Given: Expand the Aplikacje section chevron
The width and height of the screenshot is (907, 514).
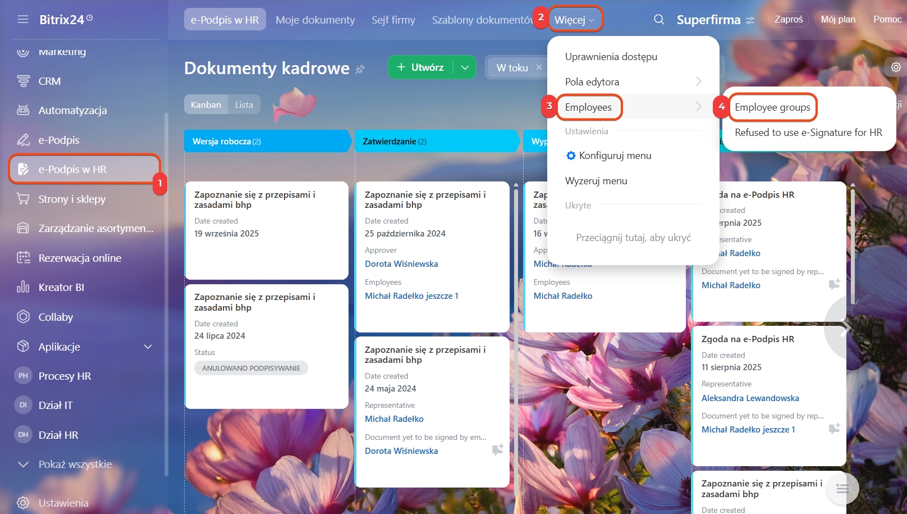Looking at the screenshot, I should (x=148, y=347).
